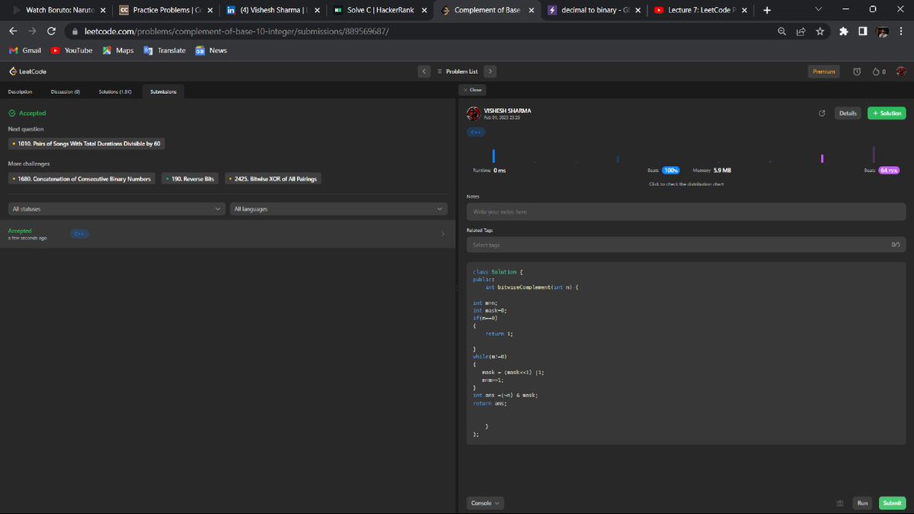914x514 pixels.
Task: Click the share submission icon beside Details
Action: [822, 113]
